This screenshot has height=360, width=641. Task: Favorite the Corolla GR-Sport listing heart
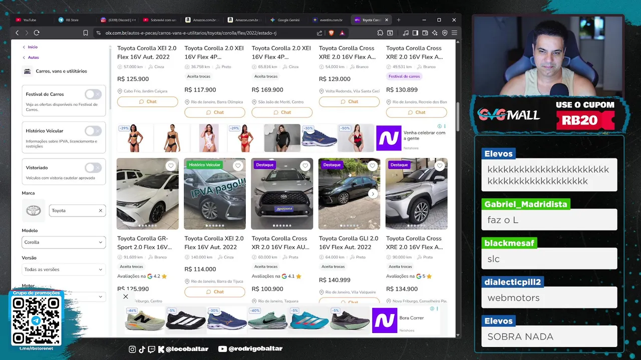(x=171, y=165)
